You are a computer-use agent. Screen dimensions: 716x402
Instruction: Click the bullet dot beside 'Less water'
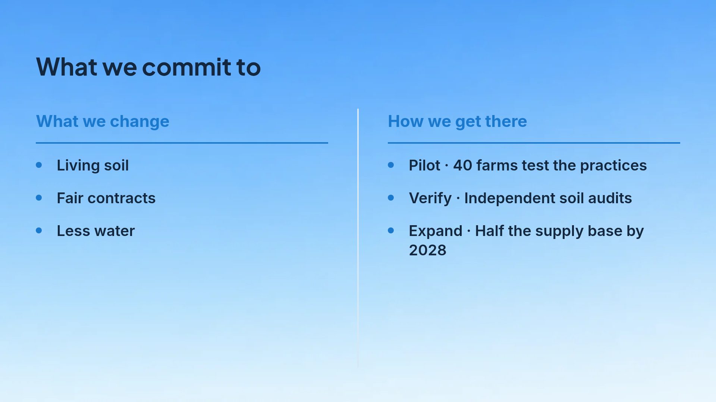pos(39,230)
